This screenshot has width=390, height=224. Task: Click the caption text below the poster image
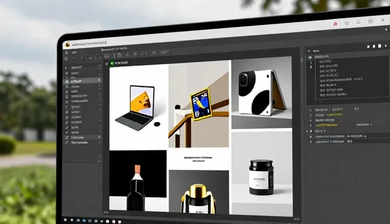198,159
